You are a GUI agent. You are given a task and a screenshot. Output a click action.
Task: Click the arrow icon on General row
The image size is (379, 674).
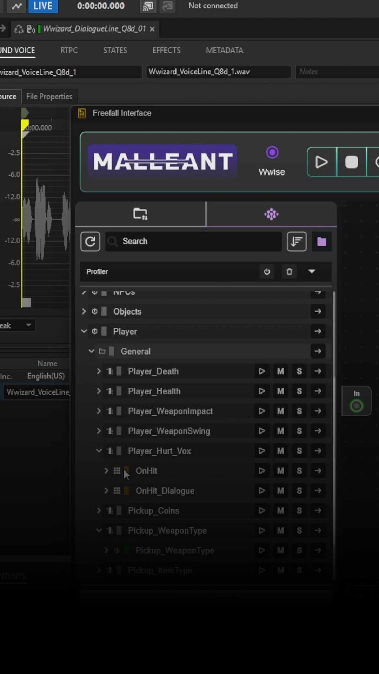tap(318, 351)
